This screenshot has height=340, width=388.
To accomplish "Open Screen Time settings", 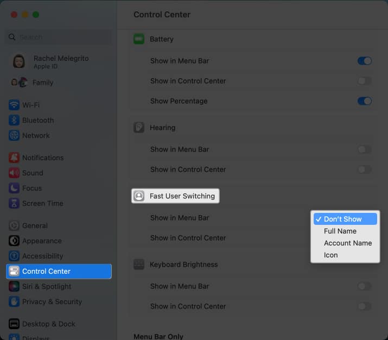I will 59,203.
